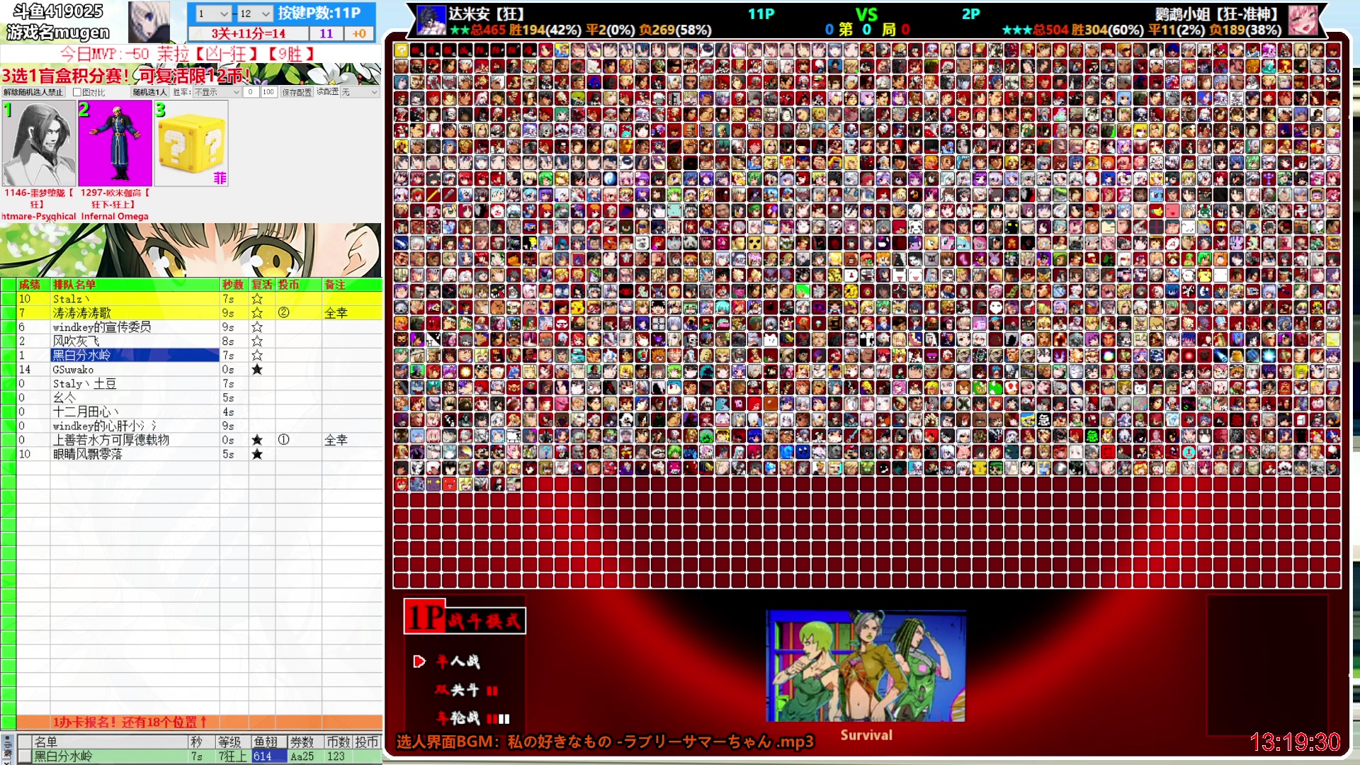Click the Stalz queue name in yellow row

pyautogui.click(x=71, y=299)
